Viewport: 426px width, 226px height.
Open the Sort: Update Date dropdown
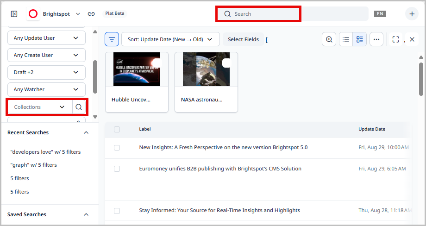tap(170, 39)
